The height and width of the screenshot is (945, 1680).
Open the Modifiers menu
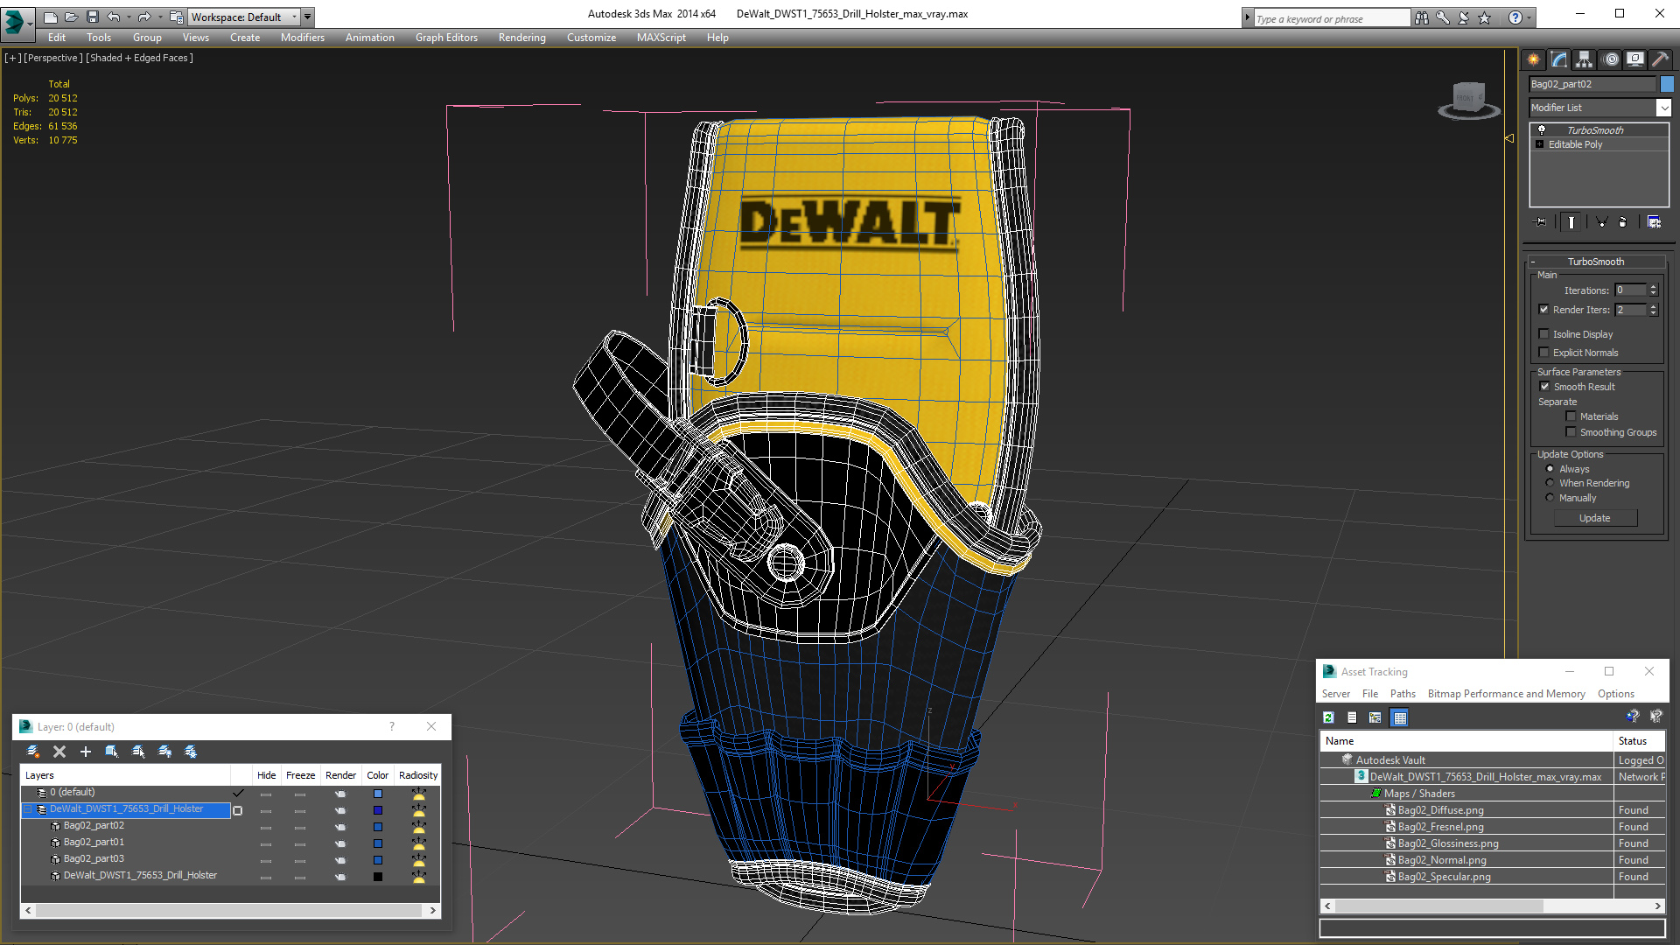click(302, 38)
